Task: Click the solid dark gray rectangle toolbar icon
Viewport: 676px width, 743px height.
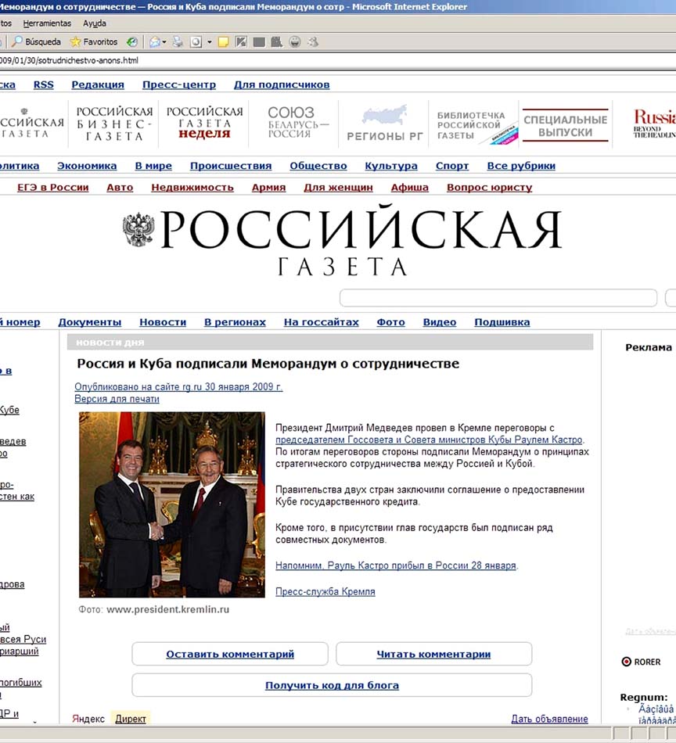Action: 259,42
